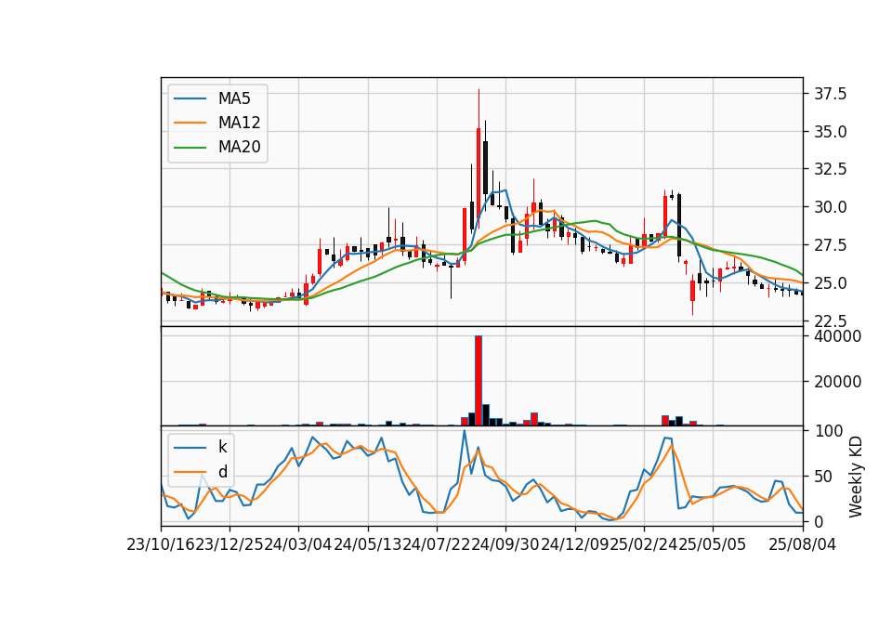
Task: Click the 37.5 price axis tick label
Action: 830,94
